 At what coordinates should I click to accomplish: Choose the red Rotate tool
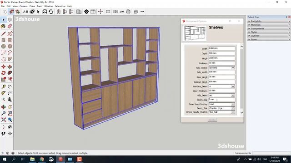pyautogui.click(x=3, y=73)
